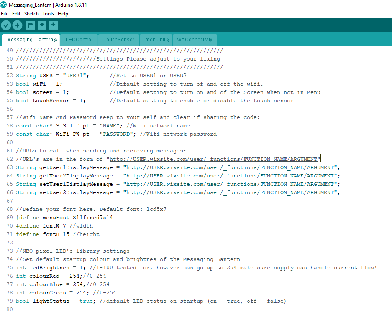Open the Sketch menu

[x=31, y=13]
